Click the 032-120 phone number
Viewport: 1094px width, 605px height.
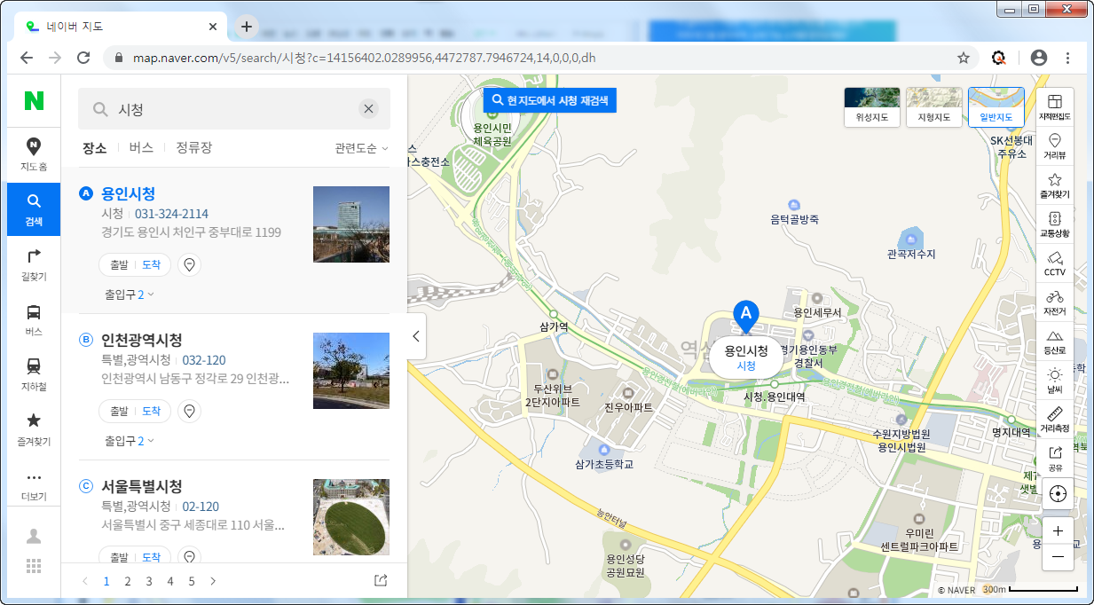(204, 360)
